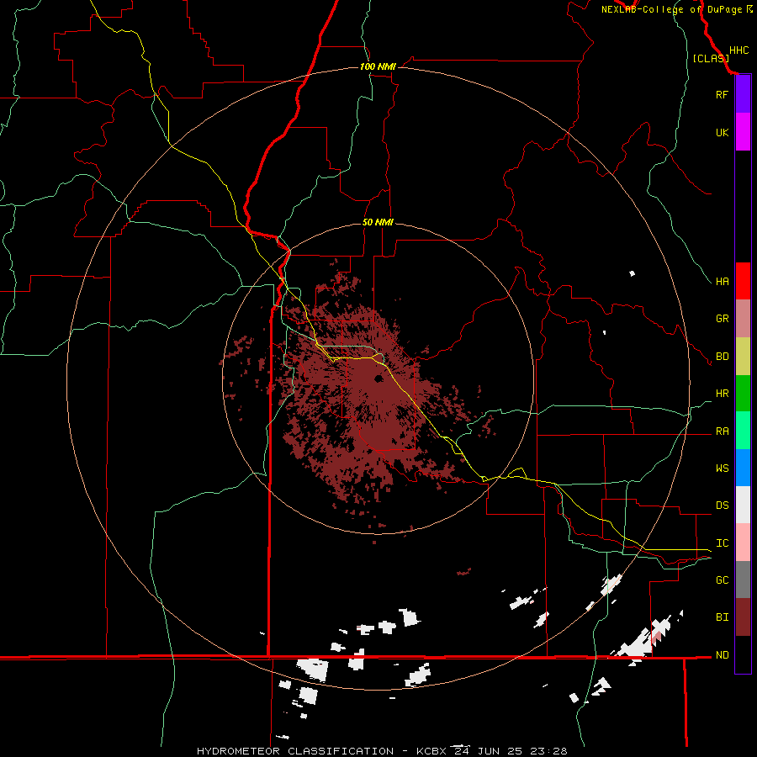Click the HHC product label
The height and width of the screenshot is (757, 757).
click(738, 50)
